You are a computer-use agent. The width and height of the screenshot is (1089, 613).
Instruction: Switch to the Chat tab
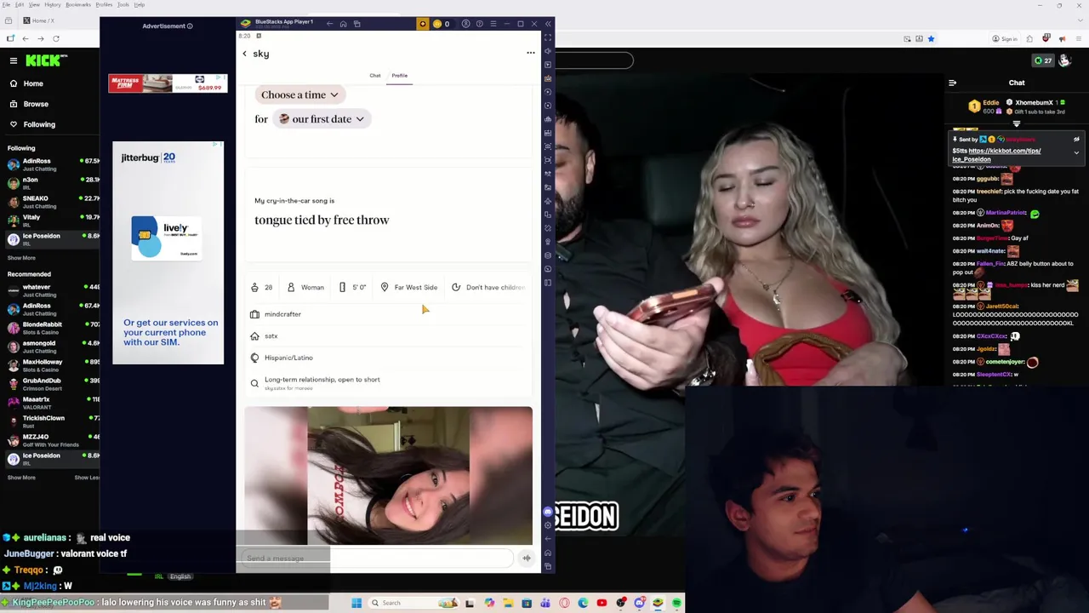[x=374, y=76]
